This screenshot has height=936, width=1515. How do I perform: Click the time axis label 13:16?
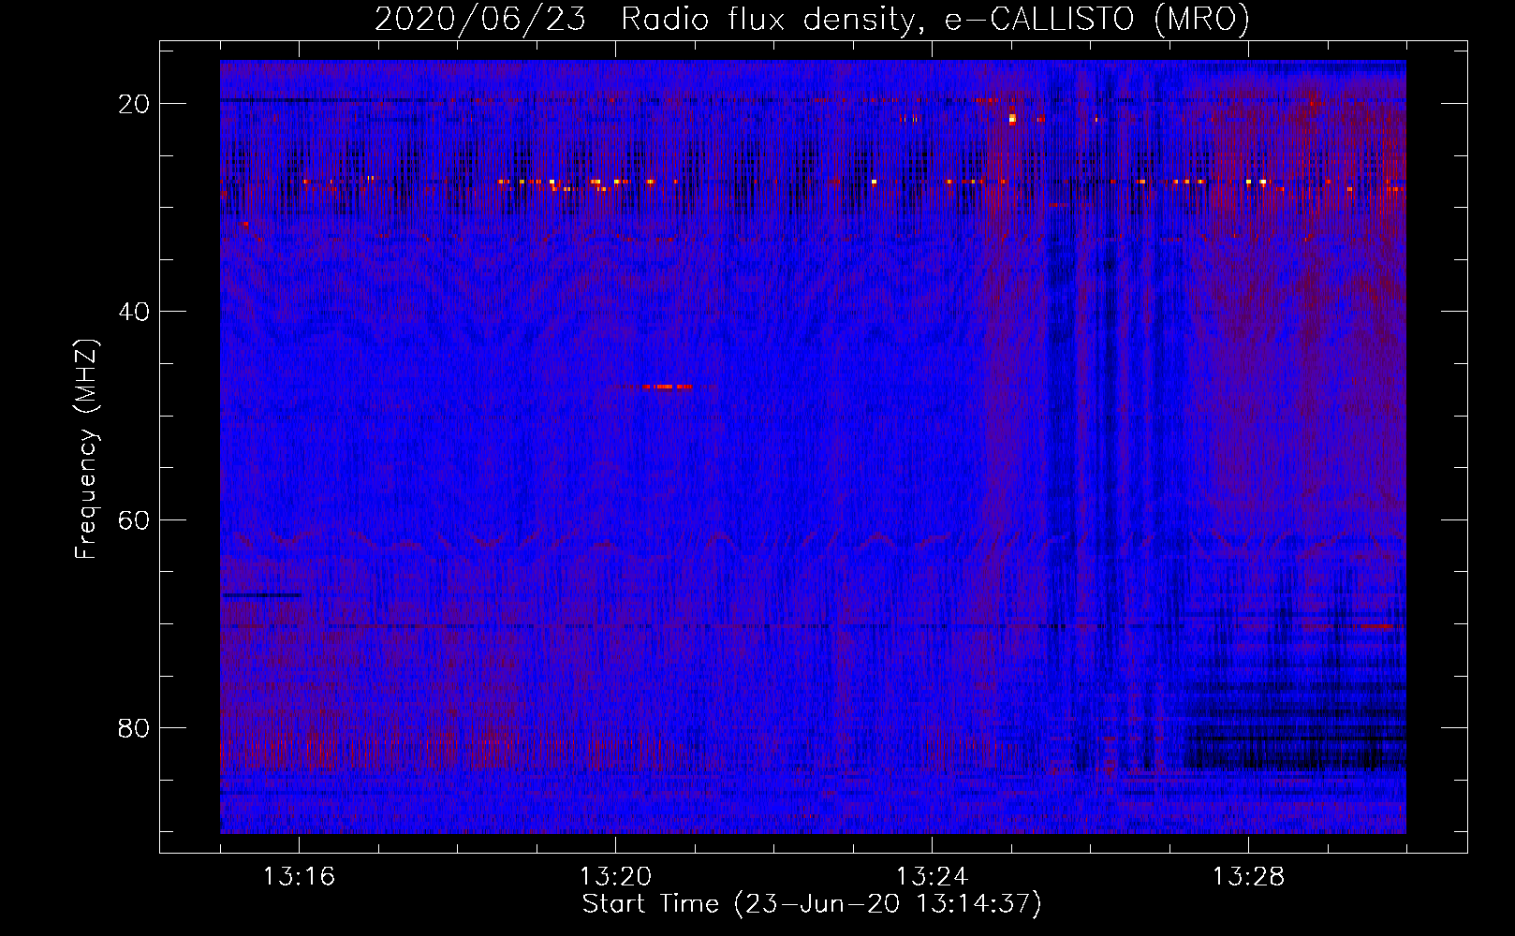point(299,877)
